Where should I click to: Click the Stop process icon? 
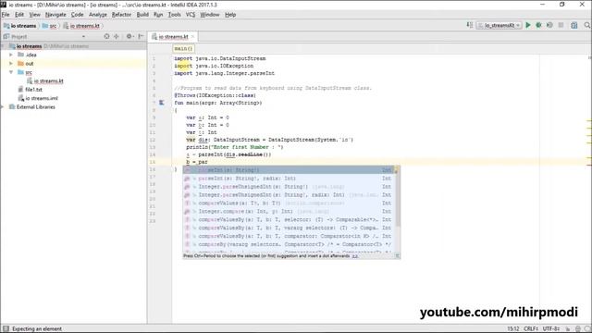[561, 25]
